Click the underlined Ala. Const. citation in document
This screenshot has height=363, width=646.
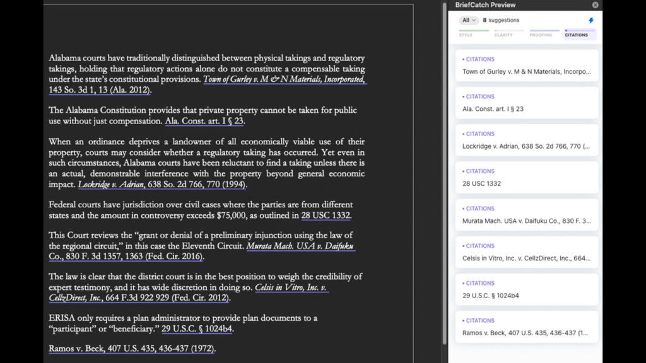[x=204, y=121]
